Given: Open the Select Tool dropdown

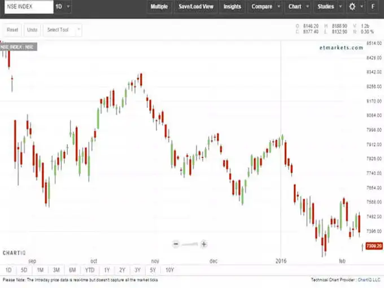Looking at the screenshot, I should (62, 29).
